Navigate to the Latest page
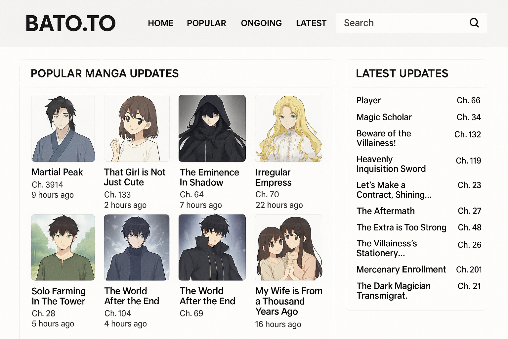This screenshot has width=508, height=339. [x=311, y=23]
